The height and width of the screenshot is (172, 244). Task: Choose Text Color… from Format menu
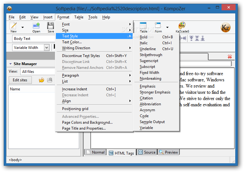(x=94, y=42)
